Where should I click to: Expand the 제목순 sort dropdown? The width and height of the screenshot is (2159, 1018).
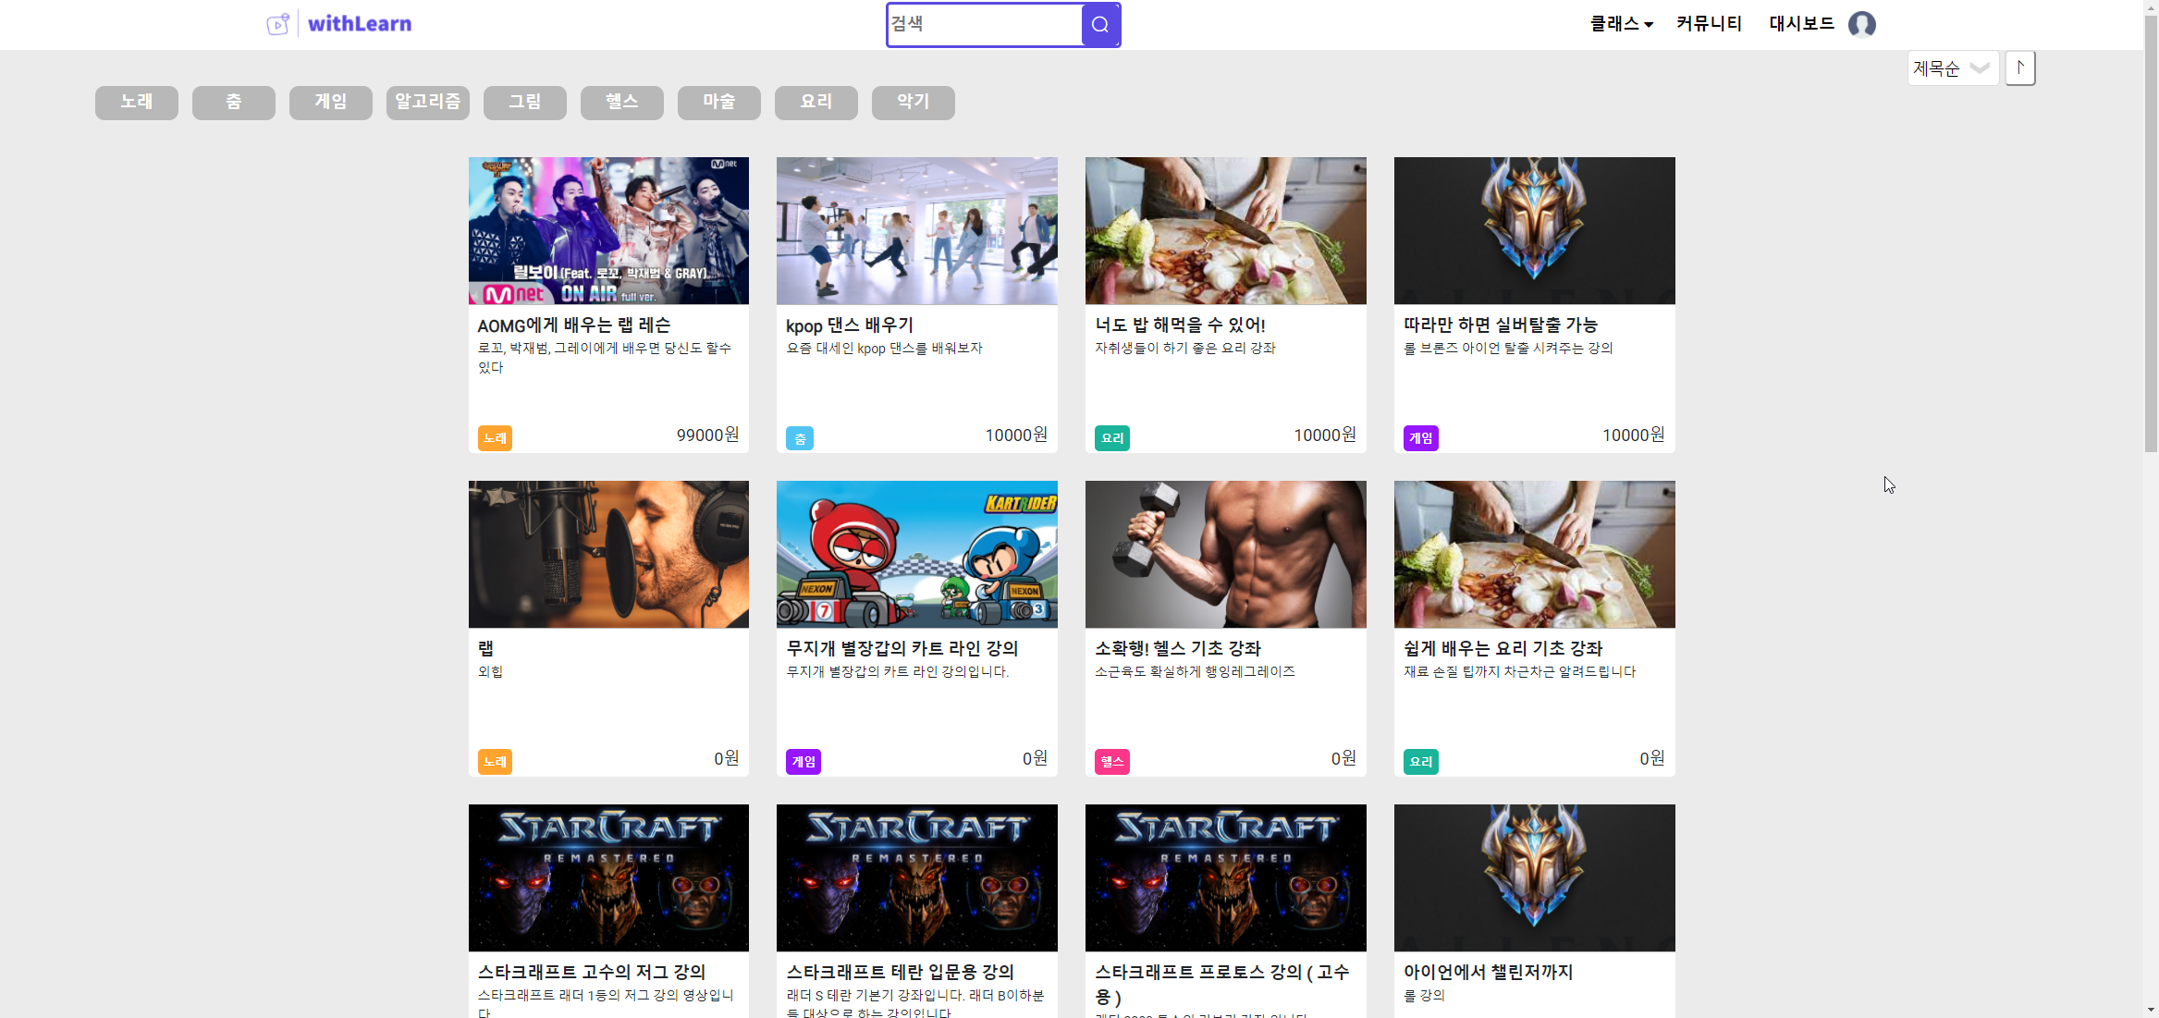[x=1952, y=68]
